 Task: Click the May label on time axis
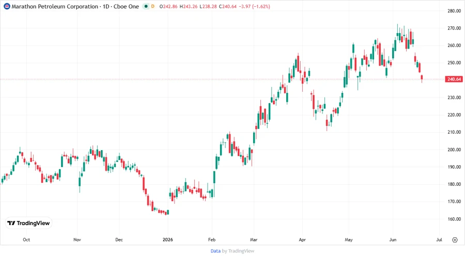click(349, 239)
